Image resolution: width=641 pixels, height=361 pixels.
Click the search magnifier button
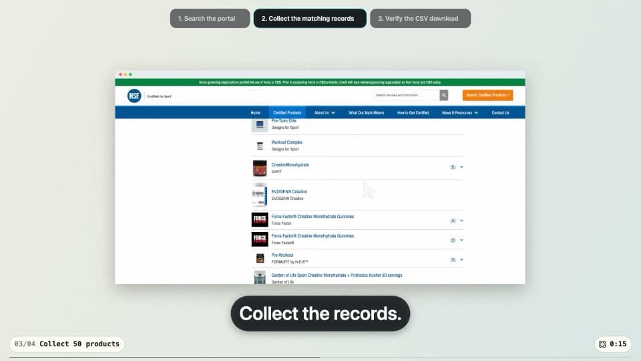coord(443,95)
